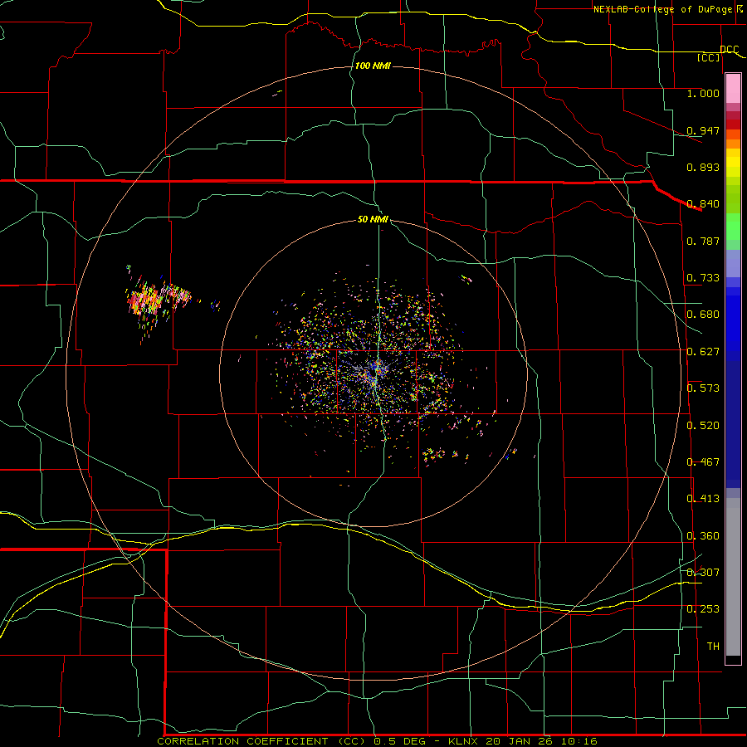Click the Correlation Coefficient product caption
Image resolution: width=747 pixels, height=747 pixels.
click(x=377, y=741)
